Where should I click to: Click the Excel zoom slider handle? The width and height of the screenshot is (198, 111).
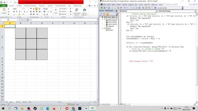coord(89,104)
